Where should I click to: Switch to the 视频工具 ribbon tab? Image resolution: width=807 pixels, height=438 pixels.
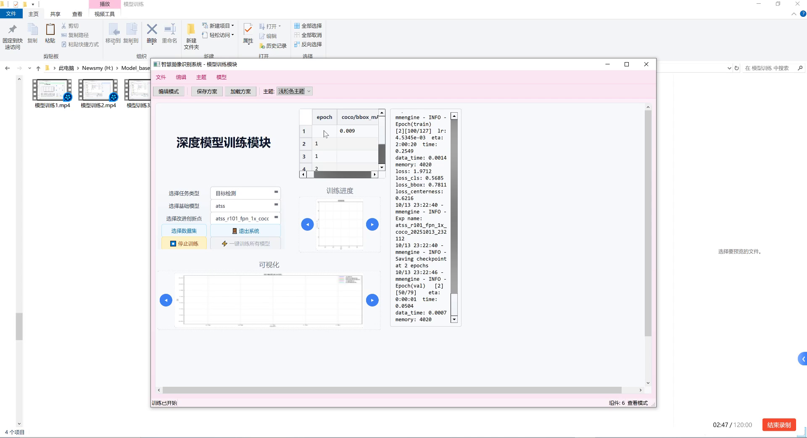pyautogui.click(x=105, y=14)
